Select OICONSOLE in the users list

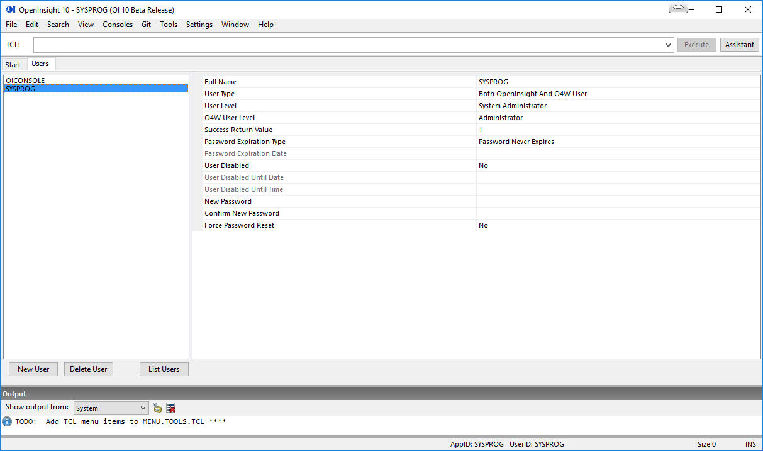pos(96,81)
